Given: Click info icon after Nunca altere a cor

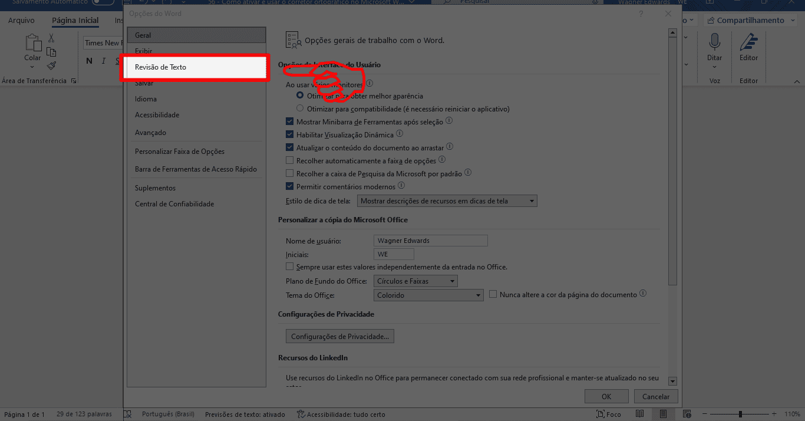Looking at the screenshot, I should coord(643,293).
